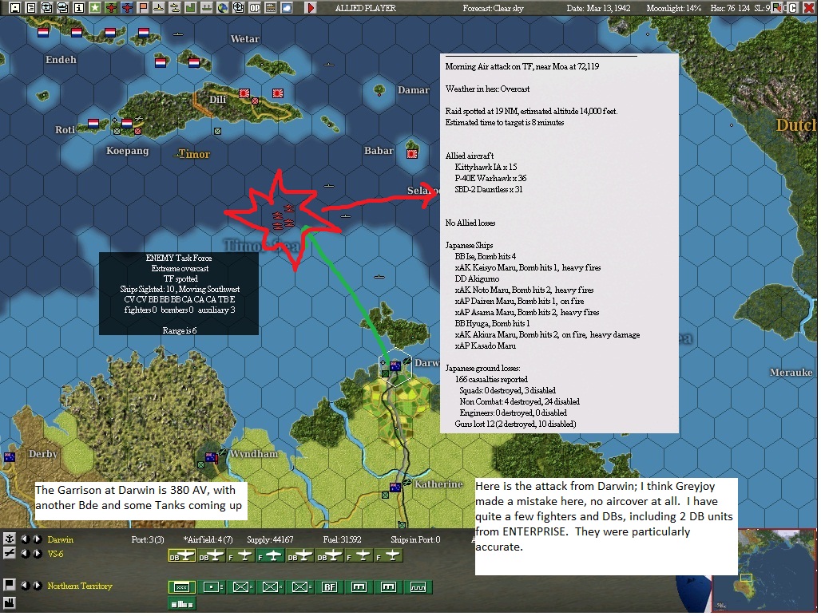The width and height of the screenshot is (821, 616).
Task: Click the intelligence 'i' info icon
Action: pos(78,7)
